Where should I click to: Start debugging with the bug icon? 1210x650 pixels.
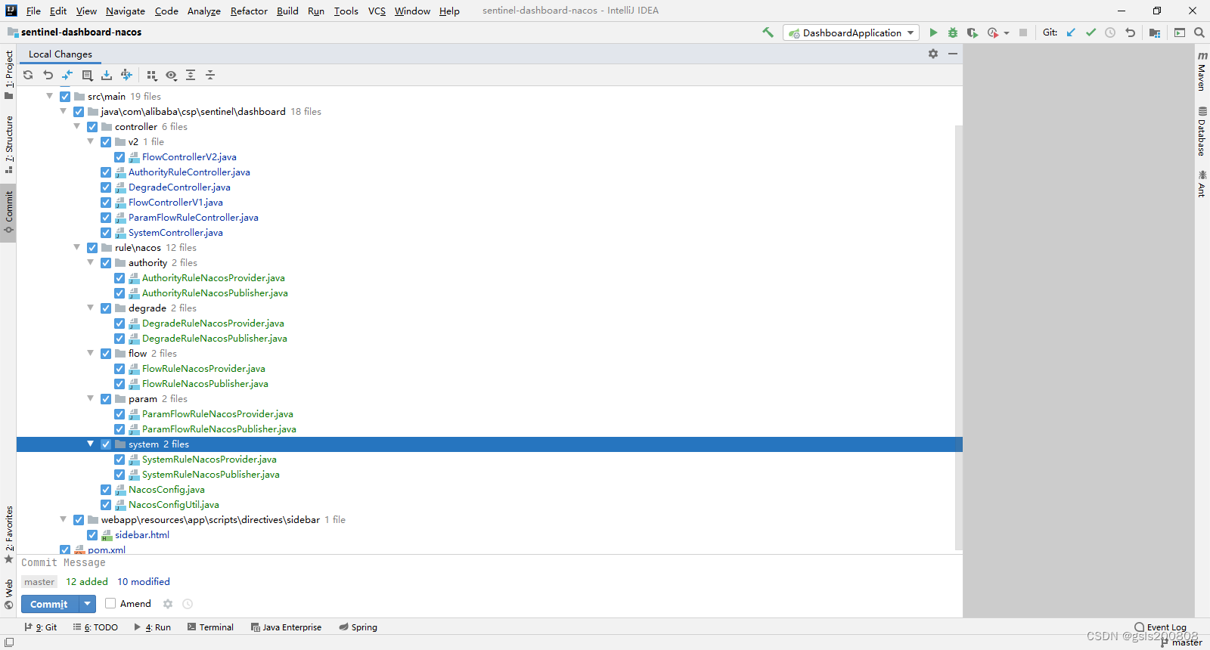pos(953,32)
